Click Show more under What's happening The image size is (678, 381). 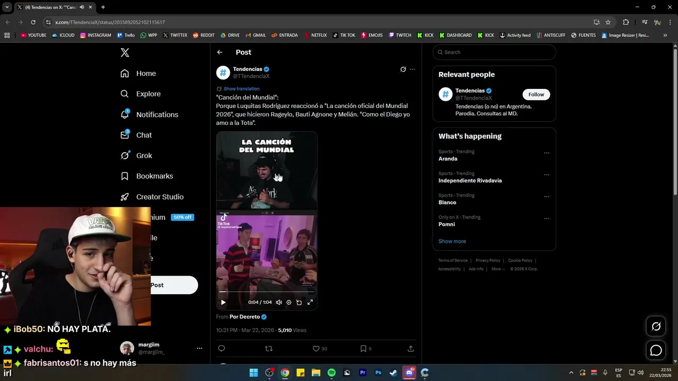tap(452, 241)
